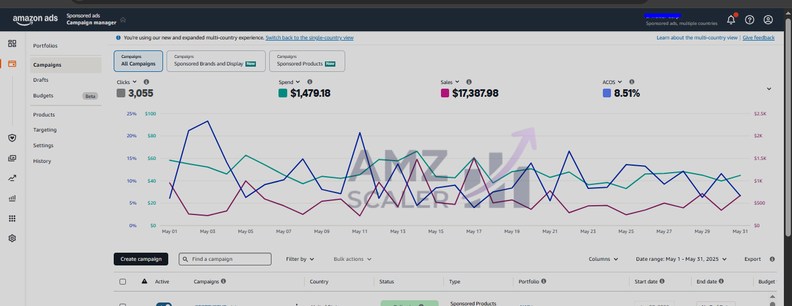Click the Type column header

point(454,282)
